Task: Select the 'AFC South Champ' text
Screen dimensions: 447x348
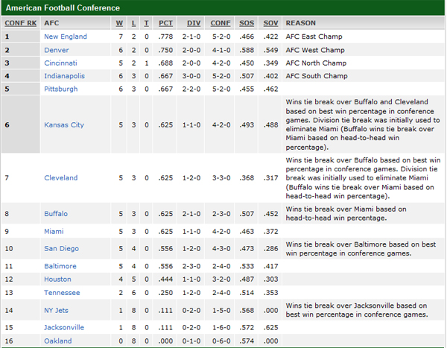Action: pyautogui.click(x=317, y=76)
